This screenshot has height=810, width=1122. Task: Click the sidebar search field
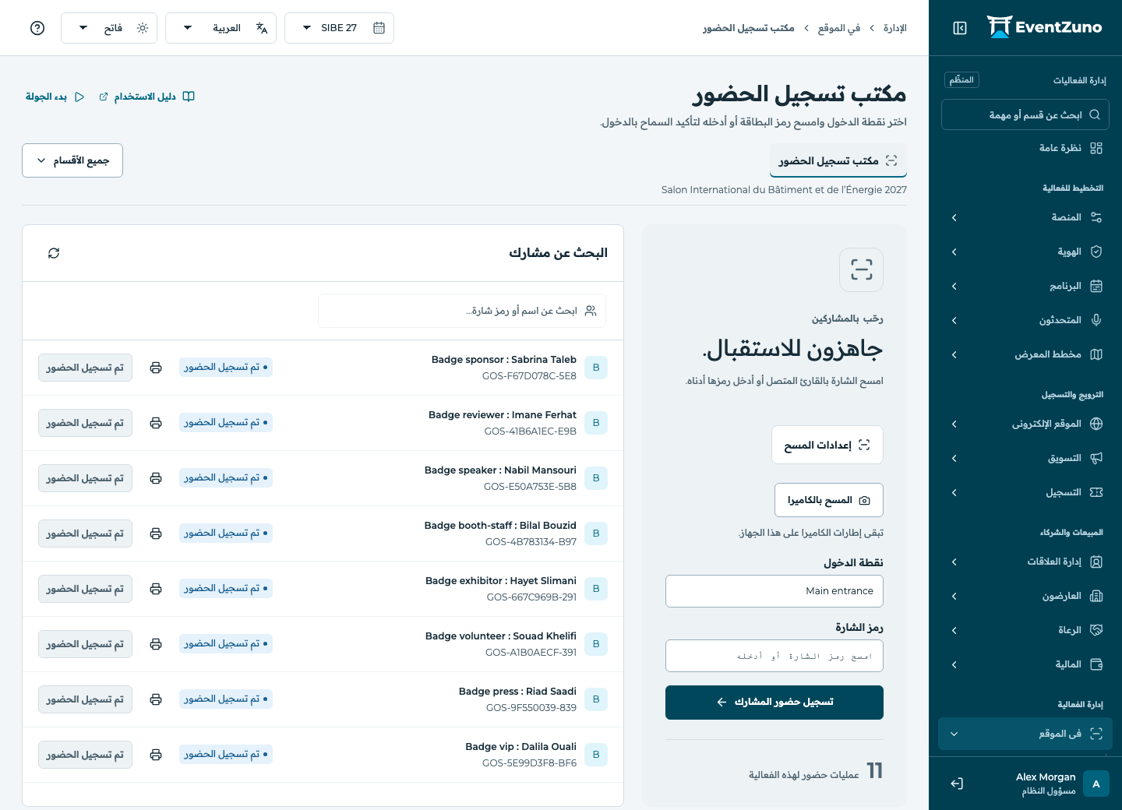(1025, 114)
